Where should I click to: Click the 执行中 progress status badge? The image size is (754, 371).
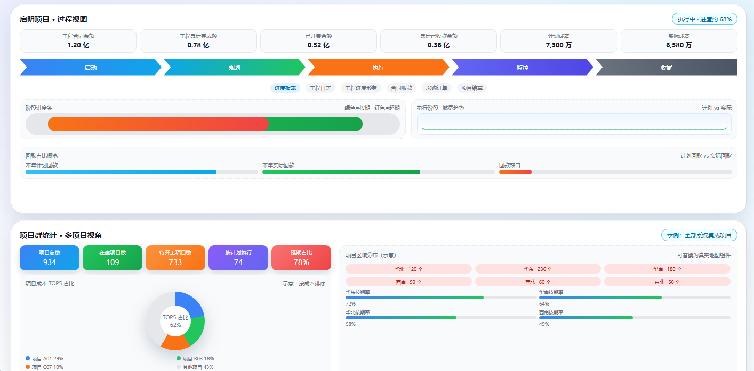[704, 19]
